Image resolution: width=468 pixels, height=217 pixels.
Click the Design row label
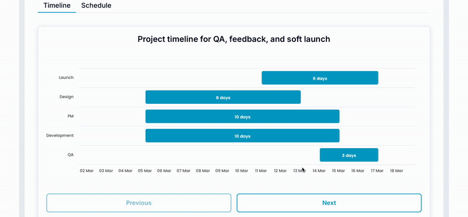click(66, 97)
